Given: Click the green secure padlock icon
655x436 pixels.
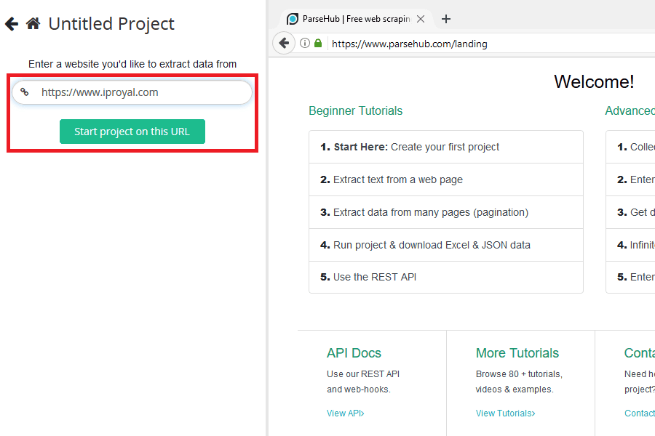Looking at the screenshot, I should tap(318, 43).
